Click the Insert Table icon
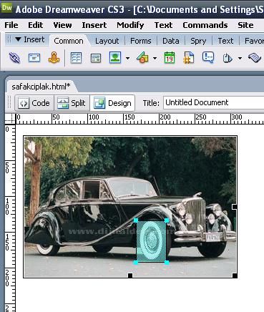The image size is (264, 312). pos(77,58)
